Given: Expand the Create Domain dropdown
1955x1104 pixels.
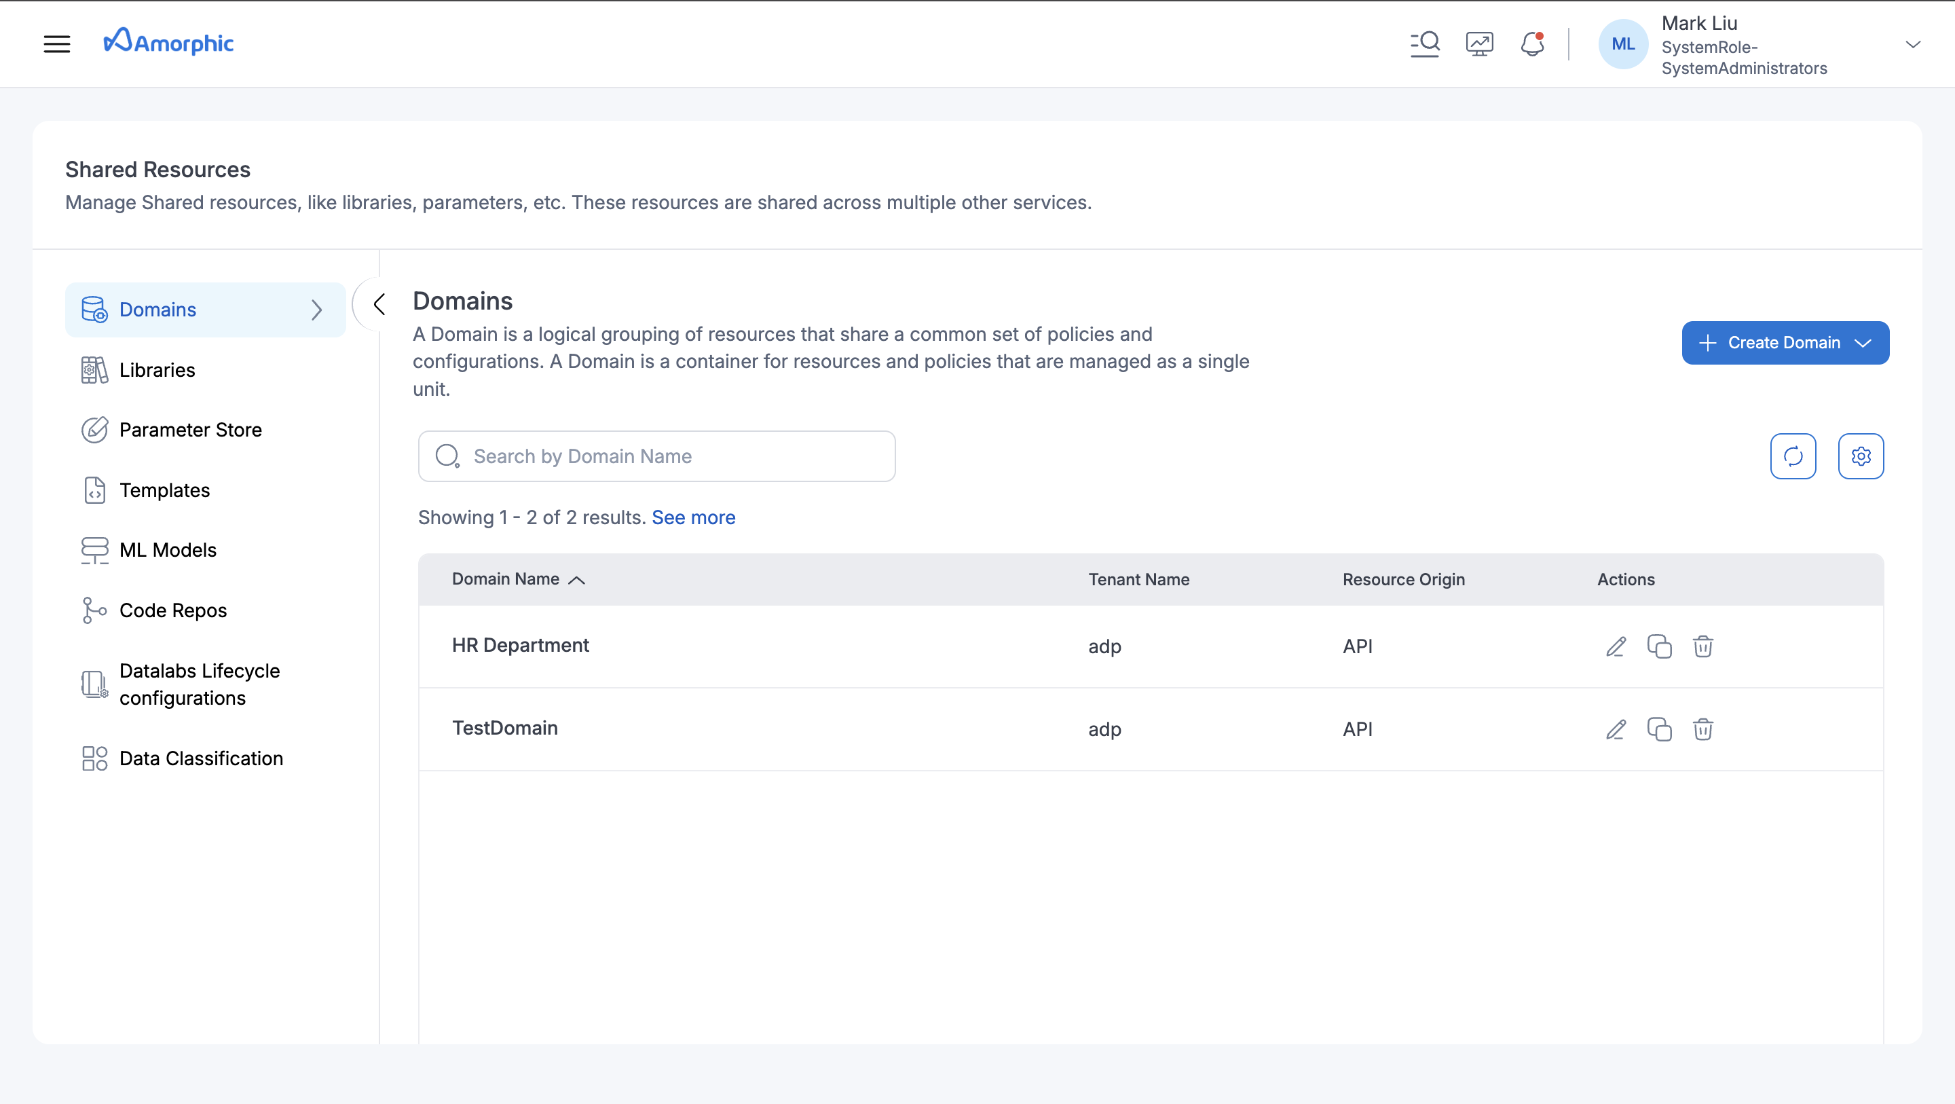Looking at the screenshot, I should 1863,343.
